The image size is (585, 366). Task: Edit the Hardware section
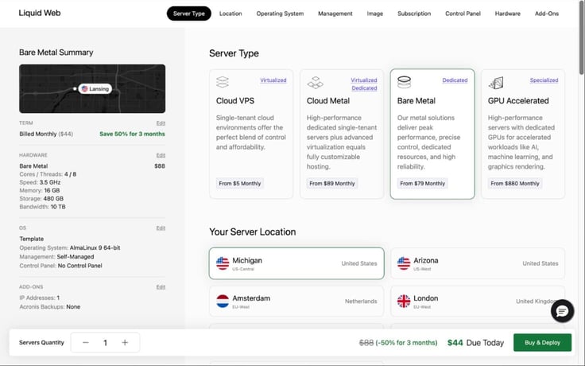coord(161,155)
